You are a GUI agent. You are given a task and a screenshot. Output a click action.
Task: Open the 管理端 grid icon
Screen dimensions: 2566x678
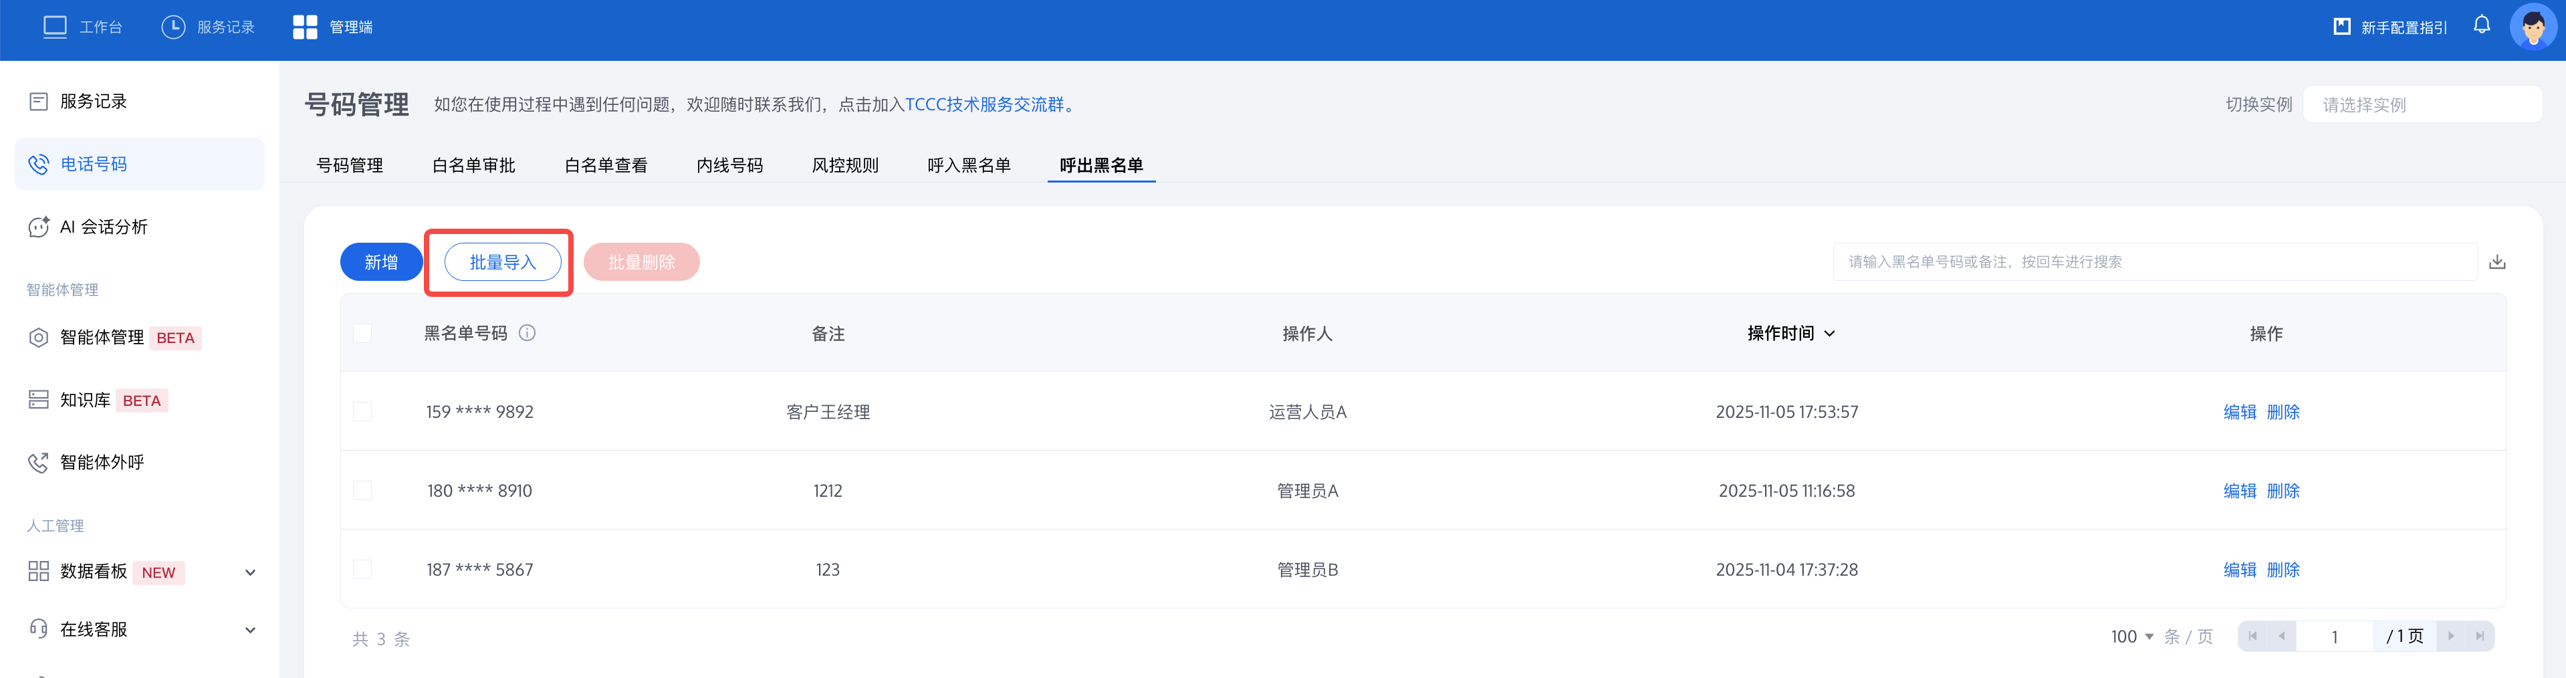(x=305, y=27)
